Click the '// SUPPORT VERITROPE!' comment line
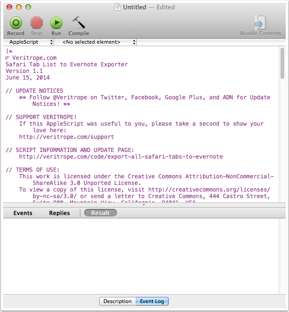The image size is (289, 312). click(x=41, y=117)
